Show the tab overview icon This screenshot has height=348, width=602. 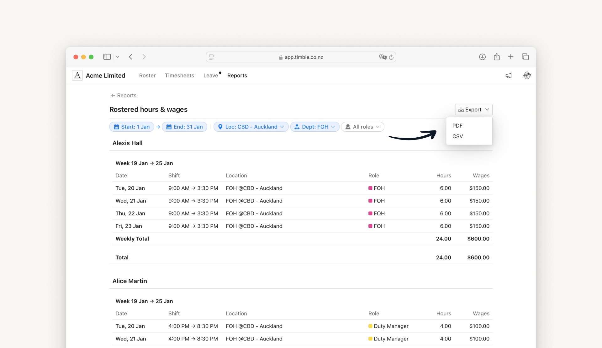[525, 57]
